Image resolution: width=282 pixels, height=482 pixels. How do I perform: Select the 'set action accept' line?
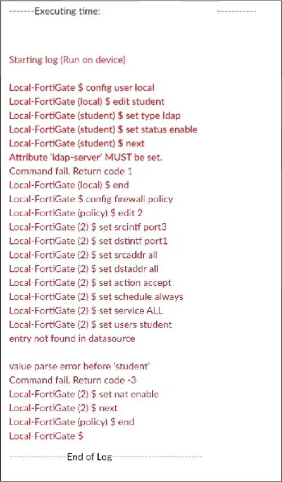tap(90, 283)
